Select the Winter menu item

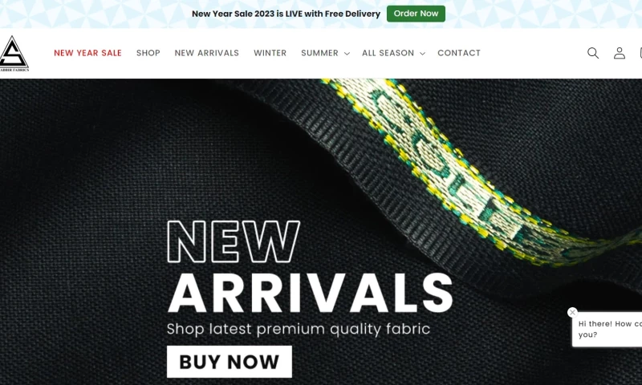tap(270, 53)
